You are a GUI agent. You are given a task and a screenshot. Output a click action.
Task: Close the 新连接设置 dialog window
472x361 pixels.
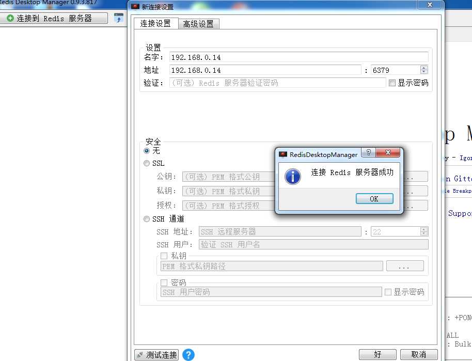(430, 5)
